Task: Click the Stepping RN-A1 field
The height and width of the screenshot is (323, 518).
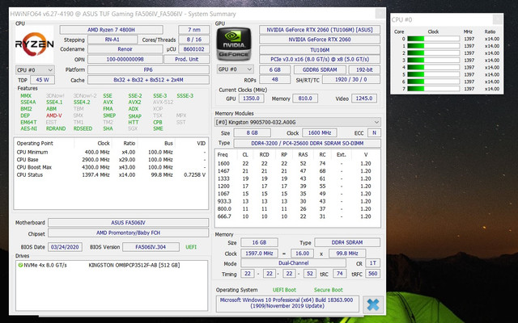Action: click(x=113, y=40)
